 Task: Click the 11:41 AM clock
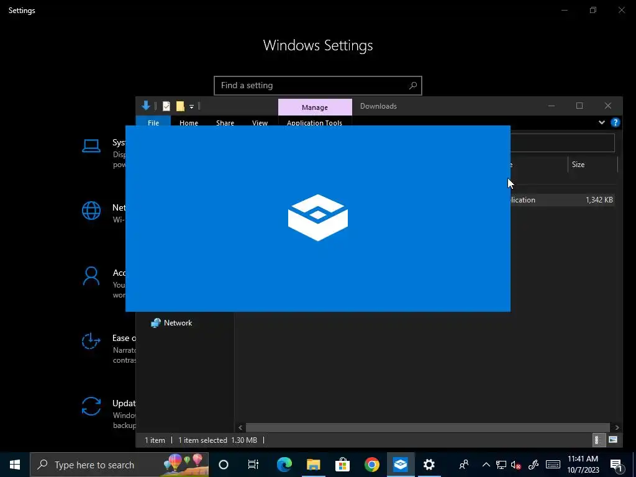[x=583, y=459]
